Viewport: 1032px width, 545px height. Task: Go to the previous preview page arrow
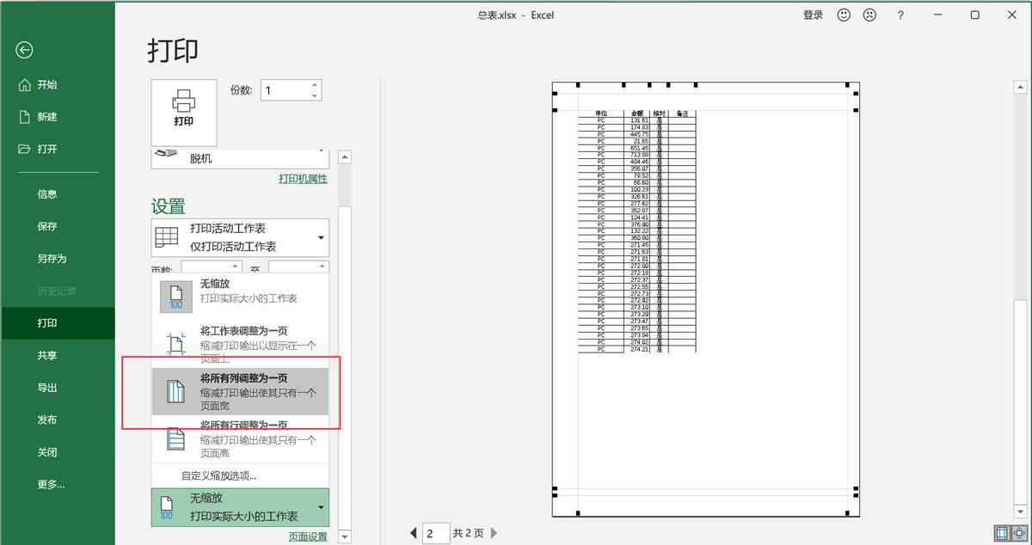tap(414, 533)
